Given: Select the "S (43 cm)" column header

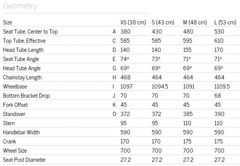Looking at the screenshot, I should pyautogui.click(x=164, y=23).
